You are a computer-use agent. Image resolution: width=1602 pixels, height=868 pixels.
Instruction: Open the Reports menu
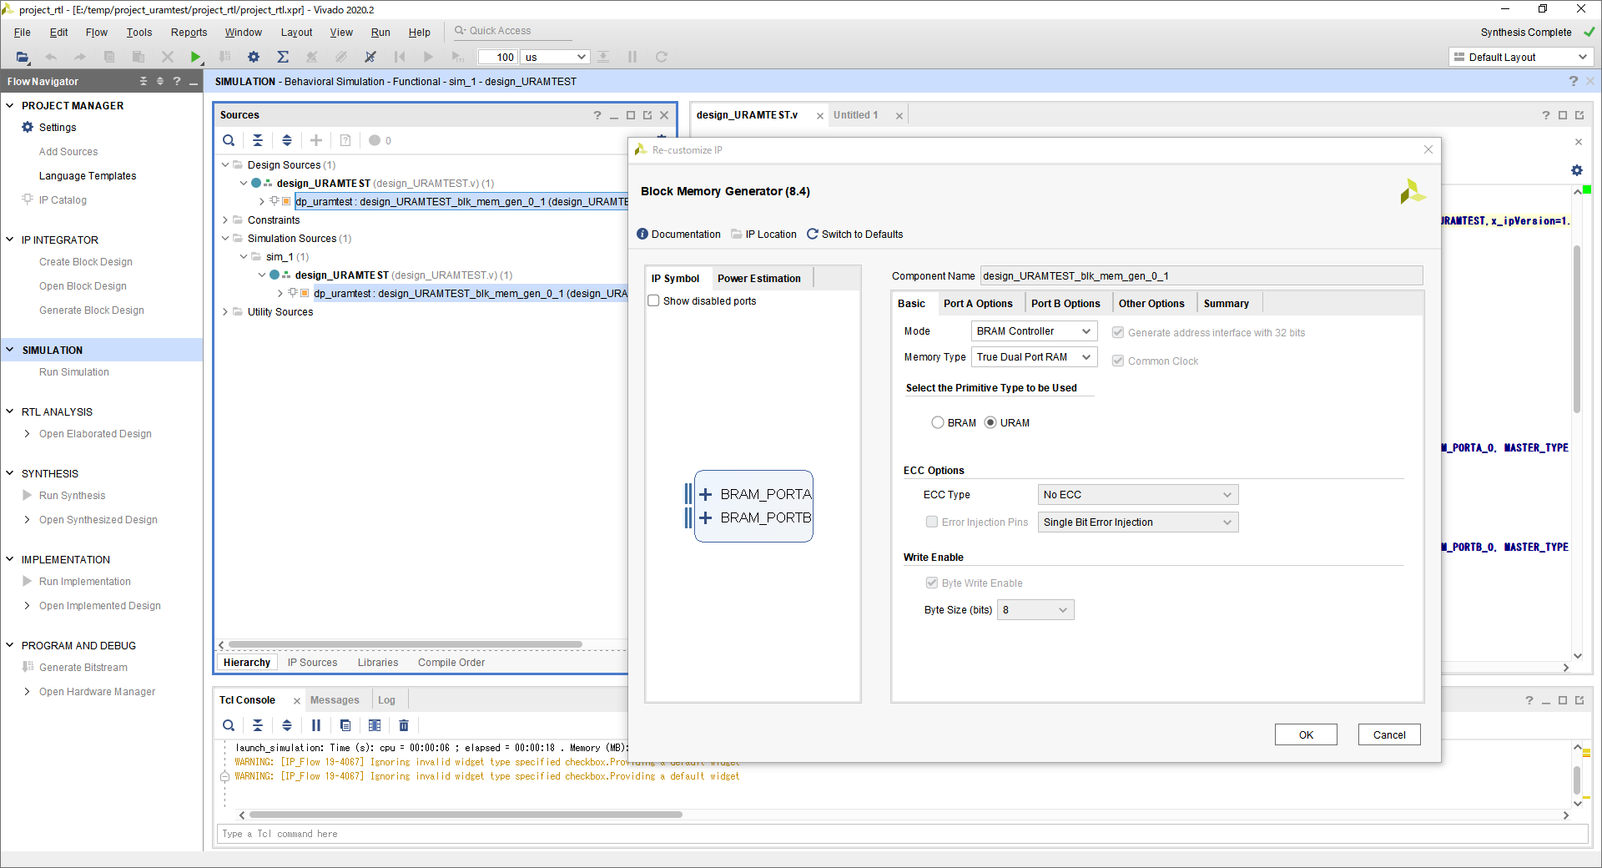click(x=189, y=33)
